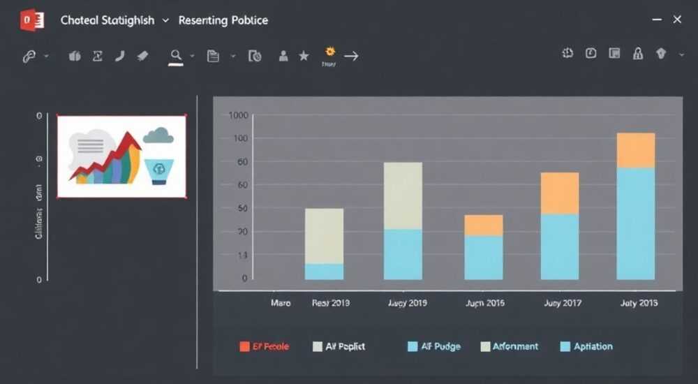Image resolution: width=698 pixels, height=384 pixels.
Task: Click the padlock icon at top right
Action: (638, 54)
